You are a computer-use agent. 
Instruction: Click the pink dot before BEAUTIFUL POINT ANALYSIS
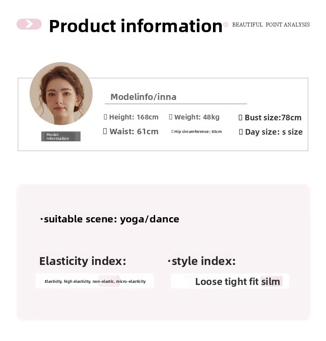point(226,25)
